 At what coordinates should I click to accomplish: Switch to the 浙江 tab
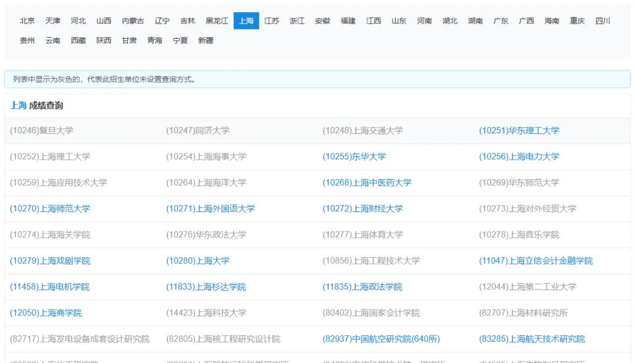(297, 21)
